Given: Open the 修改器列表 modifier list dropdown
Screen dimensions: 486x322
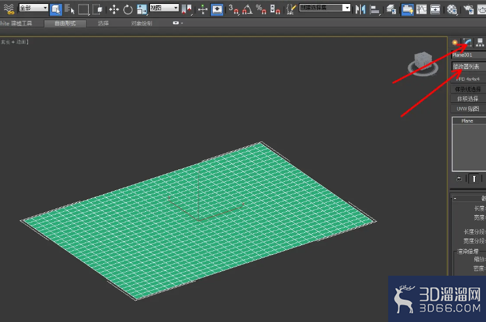Looking at the screenshot, I should pyautogui.click(x=468, y=66).
